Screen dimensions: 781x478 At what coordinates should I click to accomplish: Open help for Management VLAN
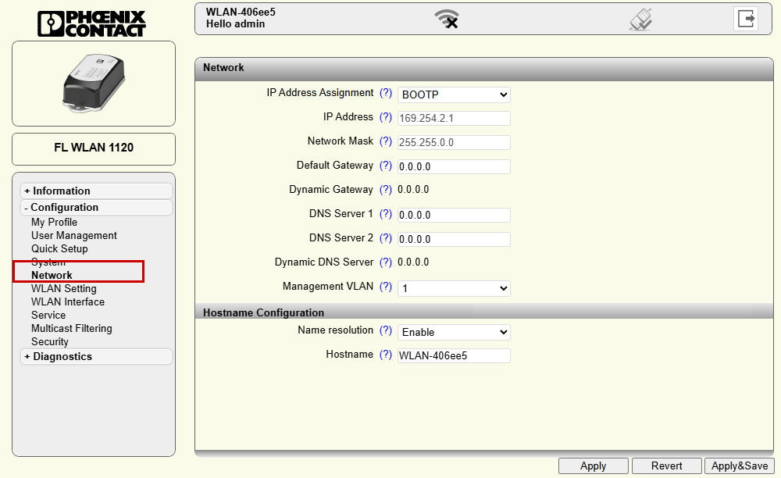tap(386, 287)
